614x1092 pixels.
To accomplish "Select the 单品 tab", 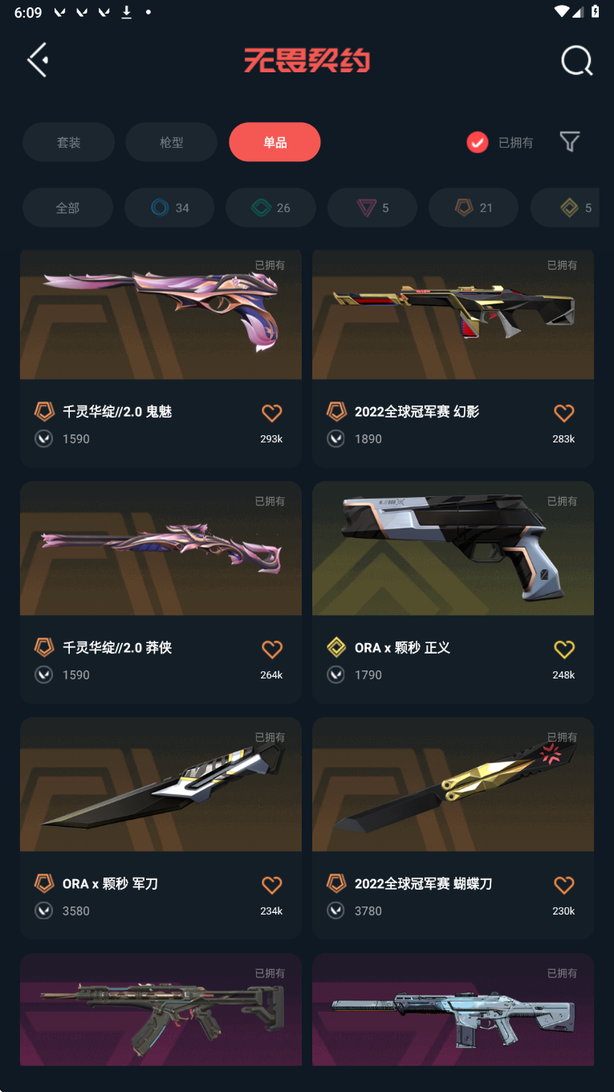I will click(x=274, y=142).
